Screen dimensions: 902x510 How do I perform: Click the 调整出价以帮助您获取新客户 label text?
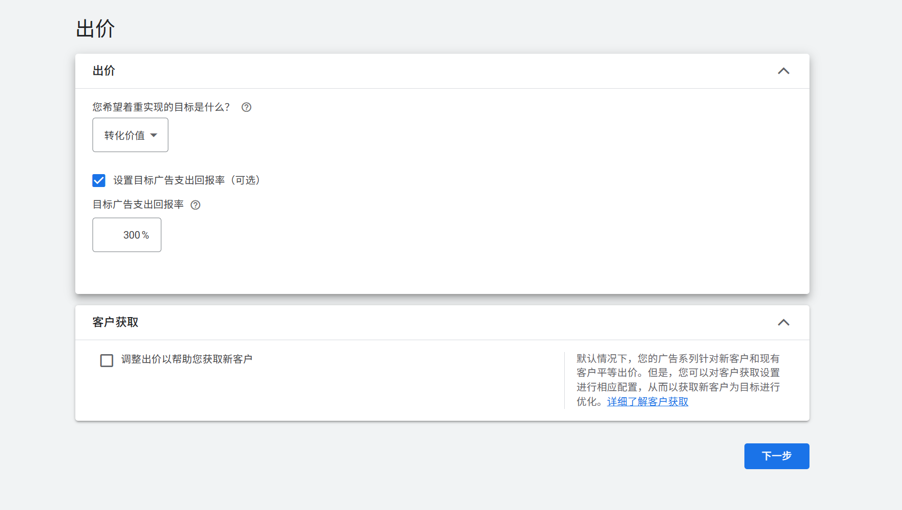coord(186,359)
